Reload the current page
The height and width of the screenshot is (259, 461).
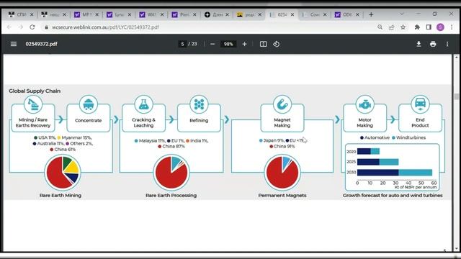pyautogui.click(x=32, y=27)
